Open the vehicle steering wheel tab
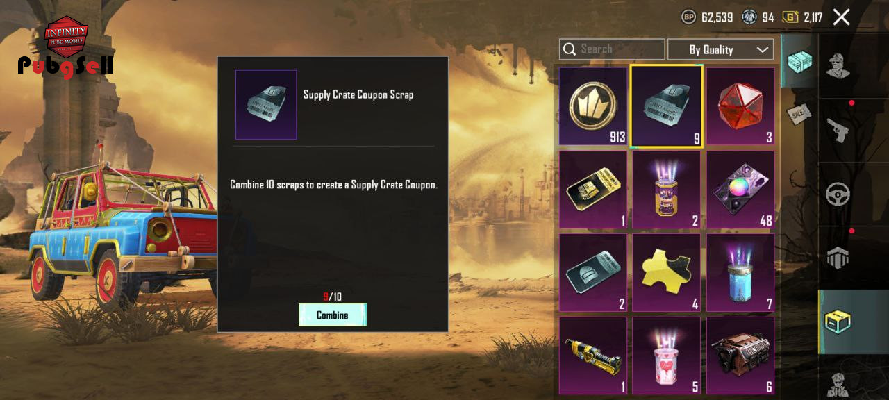Image resolution: width=889 pixels, height=400 pixels. coord(839,194)
